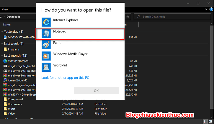Select the Music folder name

pyautogui.click(x=12, y=109)
